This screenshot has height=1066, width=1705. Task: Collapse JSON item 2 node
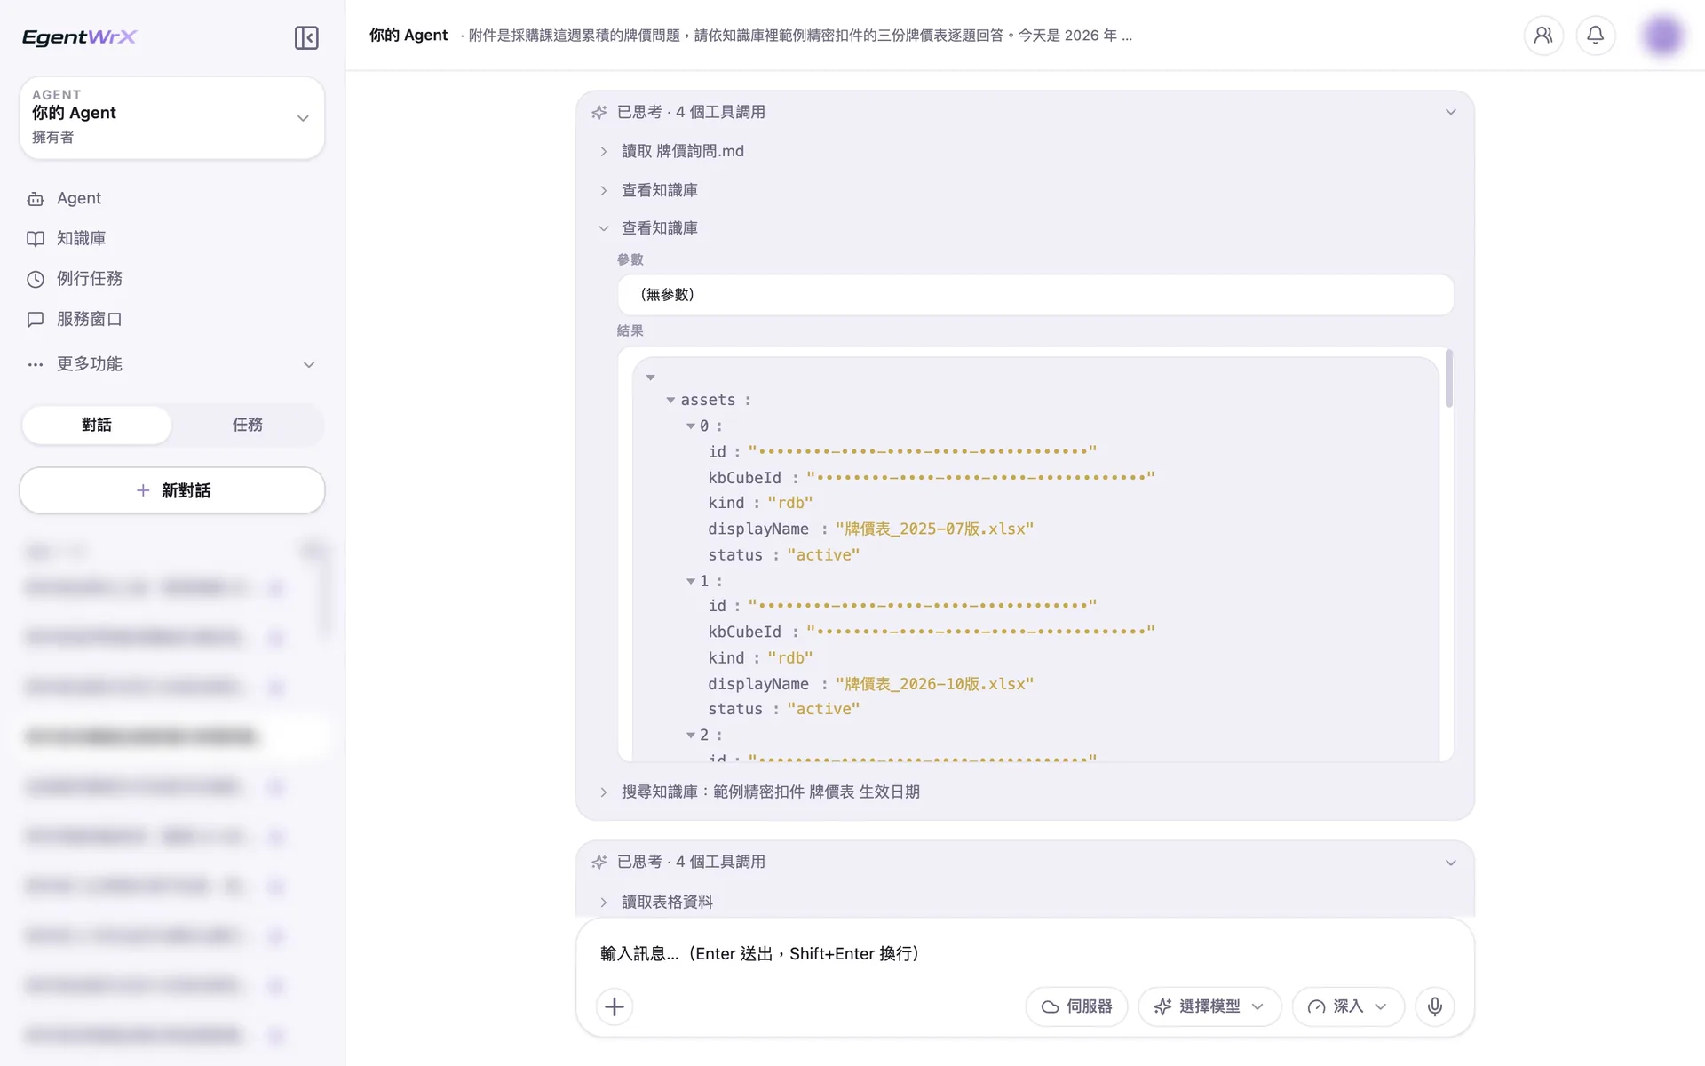[x=690, y=736]
